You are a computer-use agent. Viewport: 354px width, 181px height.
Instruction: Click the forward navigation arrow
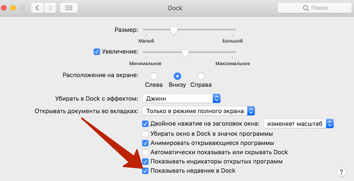click(50, 8)
